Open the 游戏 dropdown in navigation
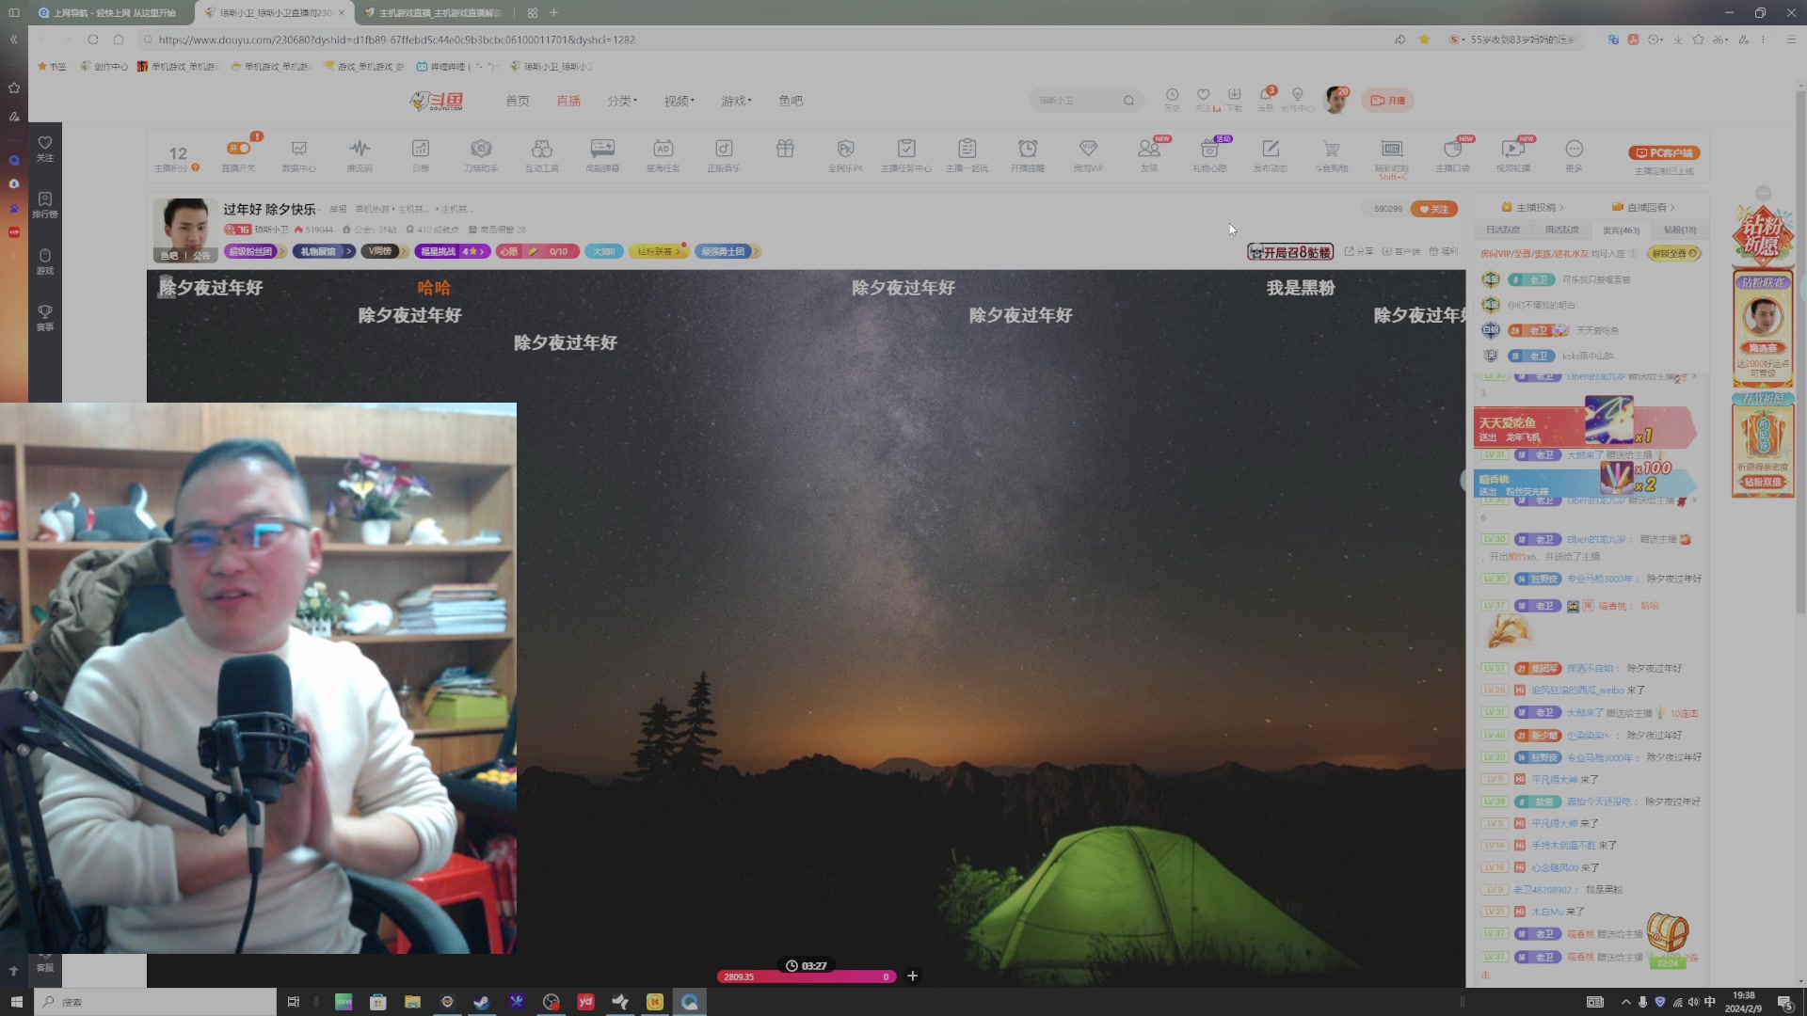 (x=736, y=100)
